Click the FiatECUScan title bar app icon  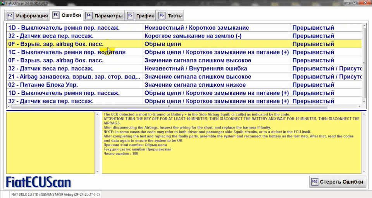3,3
